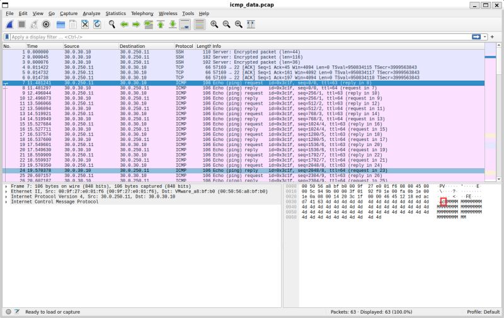Open the File menu
The height and width of the screenshot is (318, 504).
[9, 13]
